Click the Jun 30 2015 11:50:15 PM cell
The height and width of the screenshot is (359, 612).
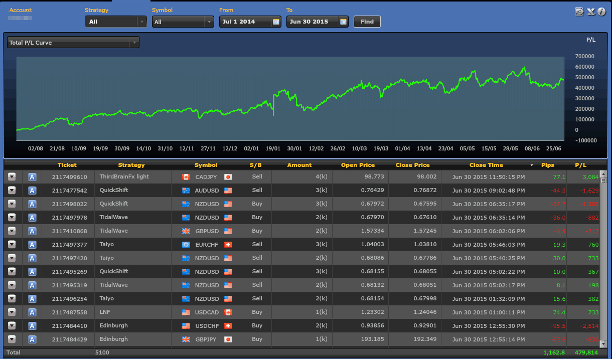click(x=489, y=177)
